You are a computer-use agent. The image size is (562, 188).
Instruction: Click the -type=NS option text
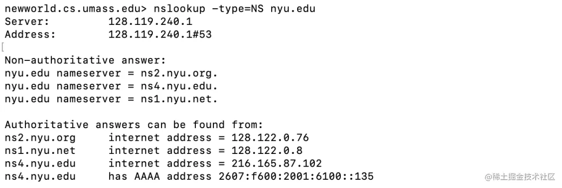click(237, 9)
